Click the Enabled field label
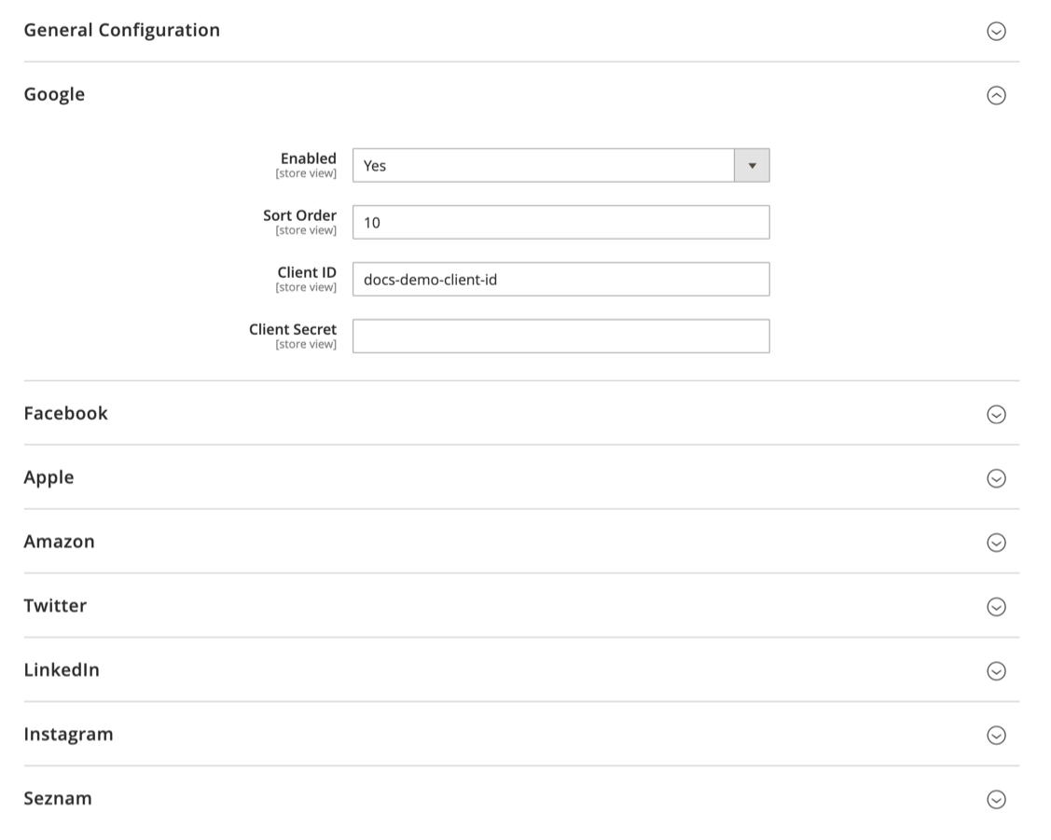The width and height of the screenshot is (1051, 840). click(x=309, y=158)
